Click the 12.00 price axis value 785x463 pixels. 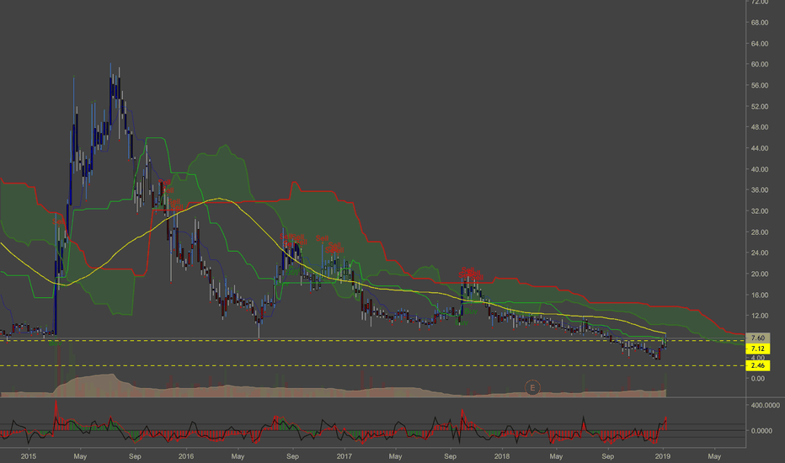(x=760, y=316)
